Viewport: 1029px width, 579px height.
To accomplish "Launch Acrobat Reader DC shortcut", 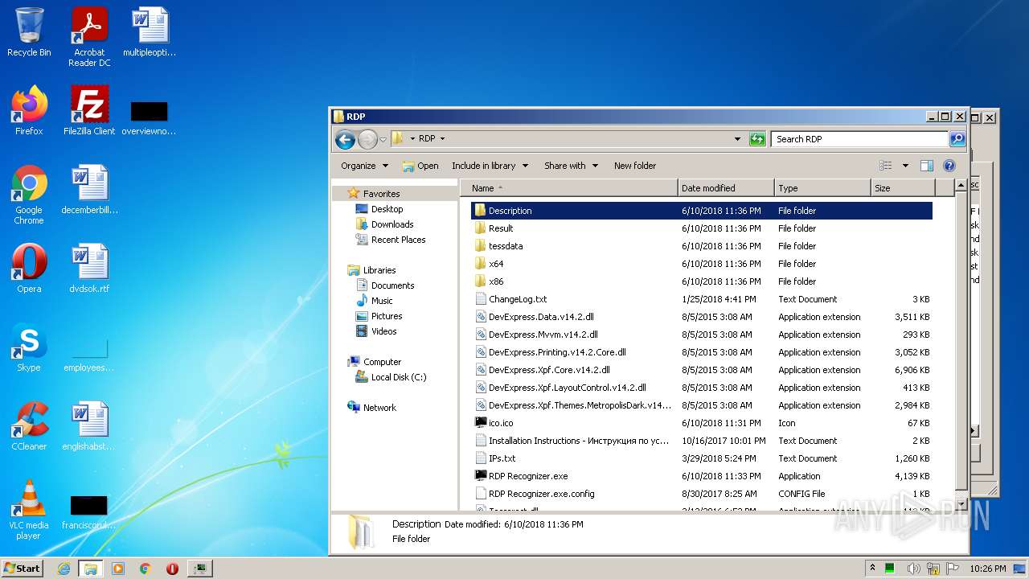I will point(89,36).
